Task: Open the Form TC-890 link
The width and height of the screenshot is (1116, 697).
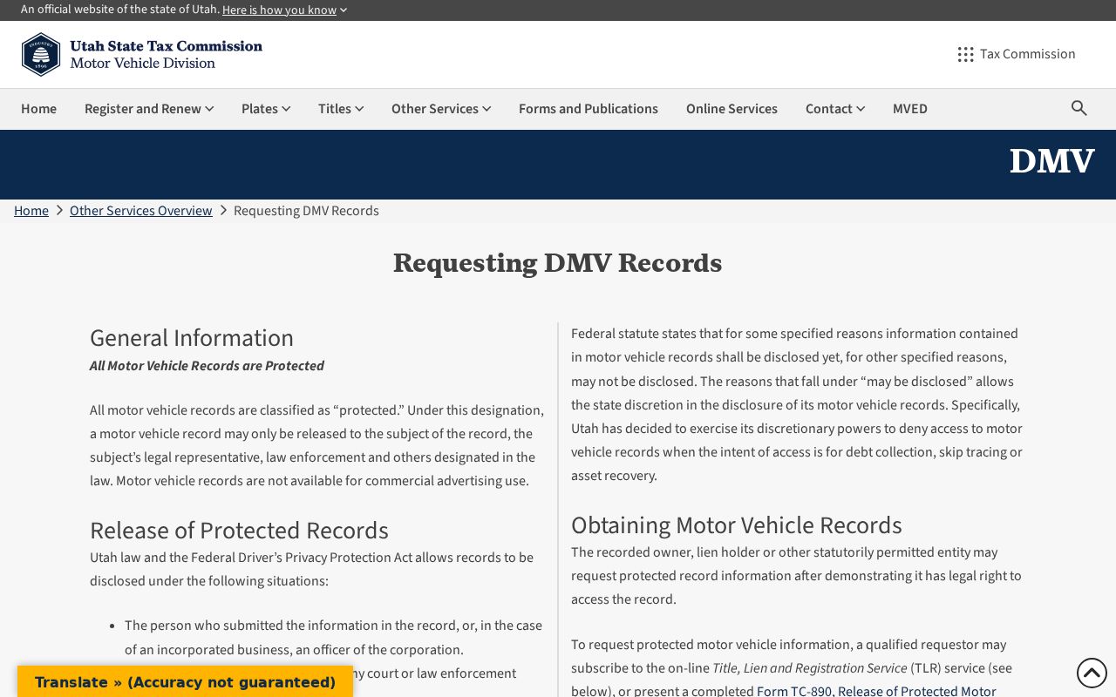Action: pos(876,691)
